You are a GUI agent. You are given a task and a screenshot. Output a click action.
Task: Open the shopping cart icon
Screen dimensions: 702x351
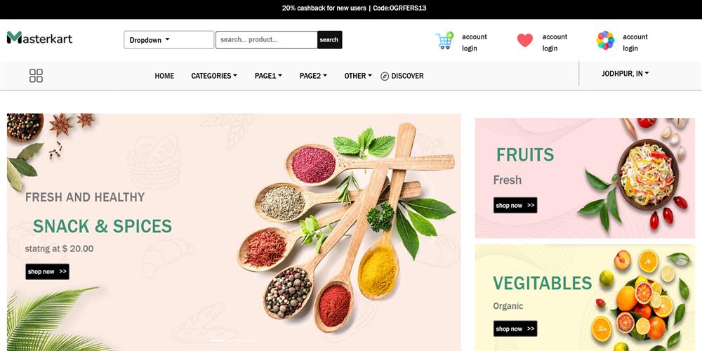tap(444, 41)
